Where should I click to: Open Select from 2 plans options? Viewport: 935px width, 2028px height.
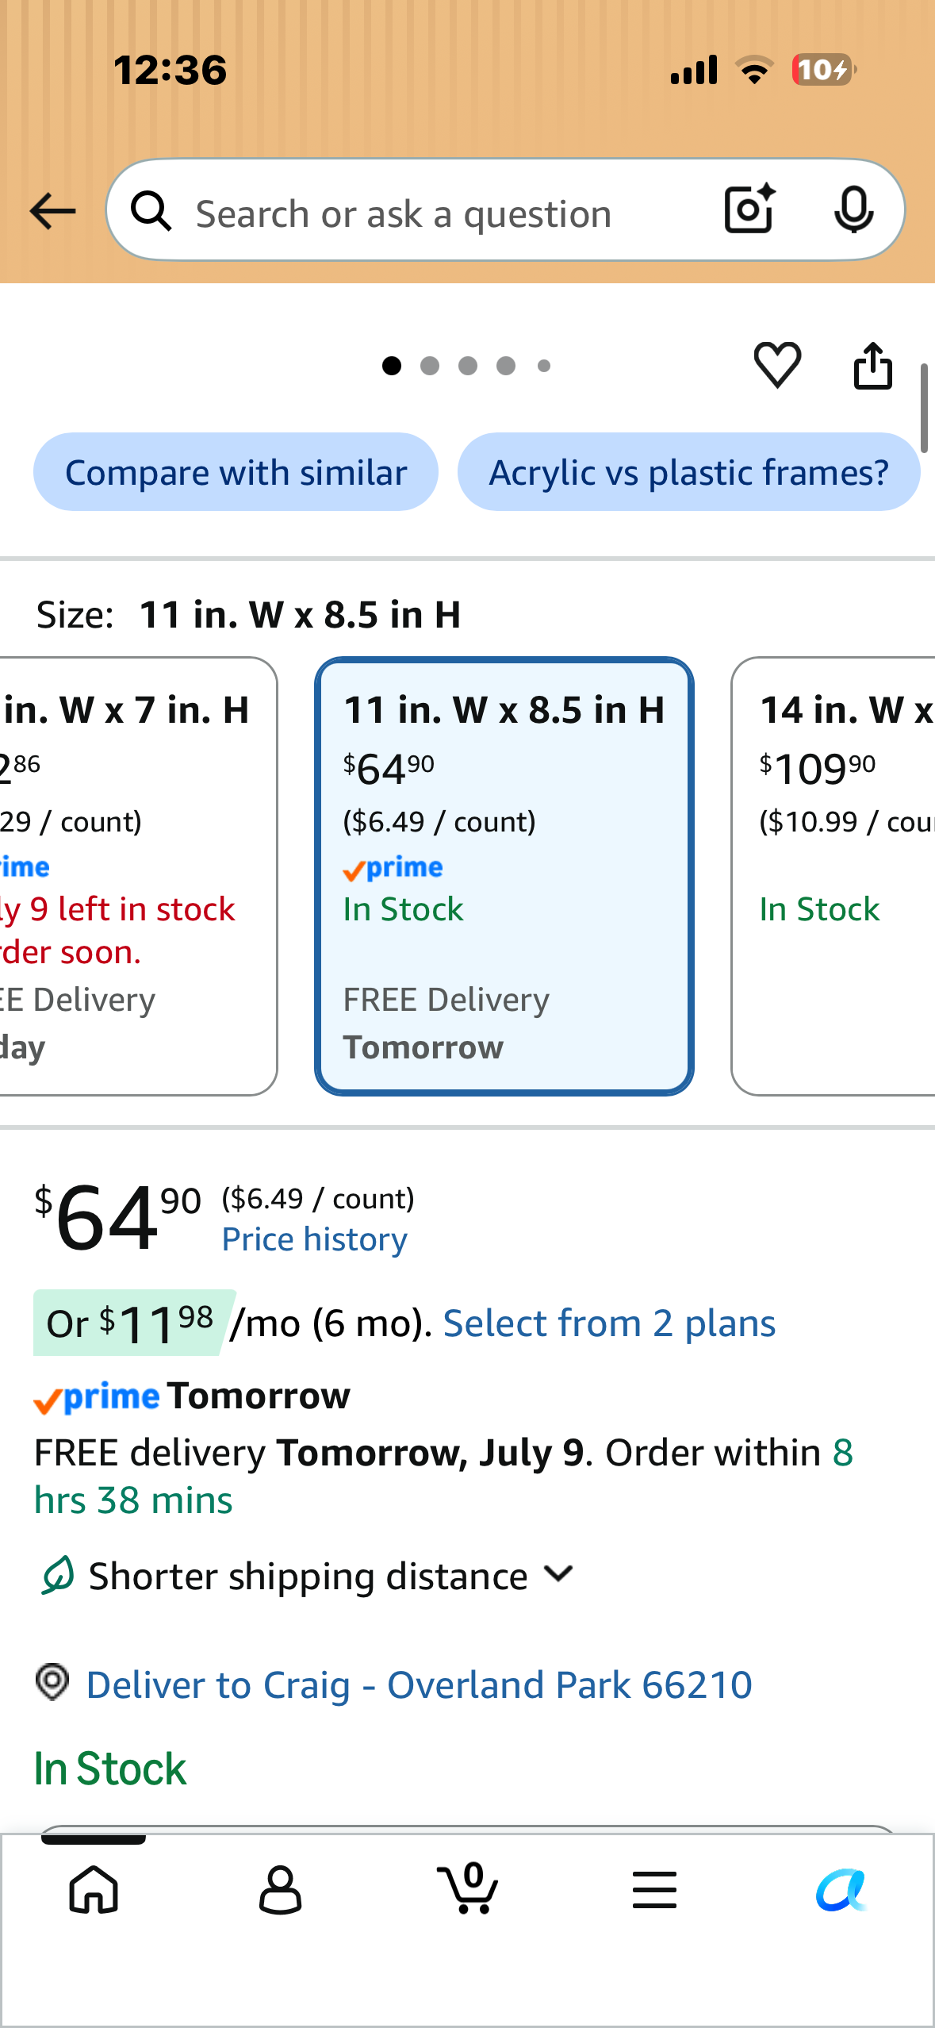(x=609, y=1323)
